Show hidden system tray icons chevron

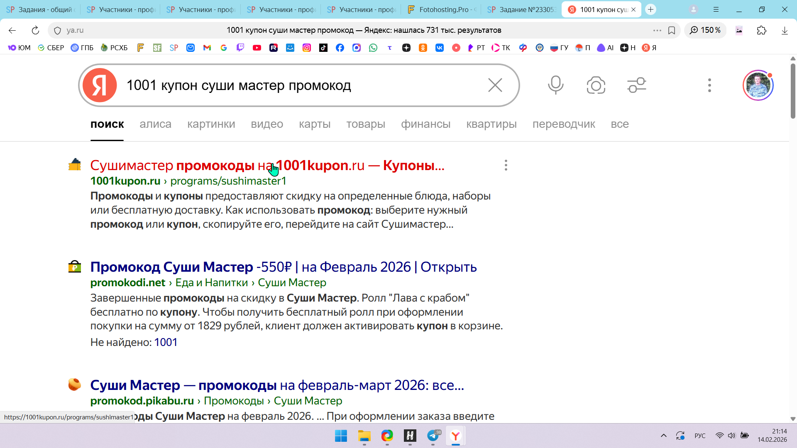[x=663, y=436]
